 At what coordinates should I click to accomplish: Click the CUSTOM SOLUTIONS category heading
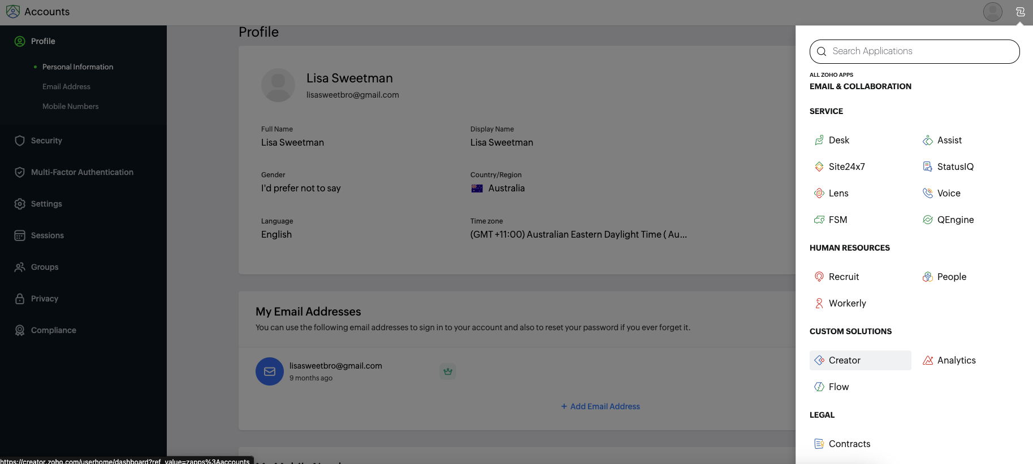[x=850, y=331]
